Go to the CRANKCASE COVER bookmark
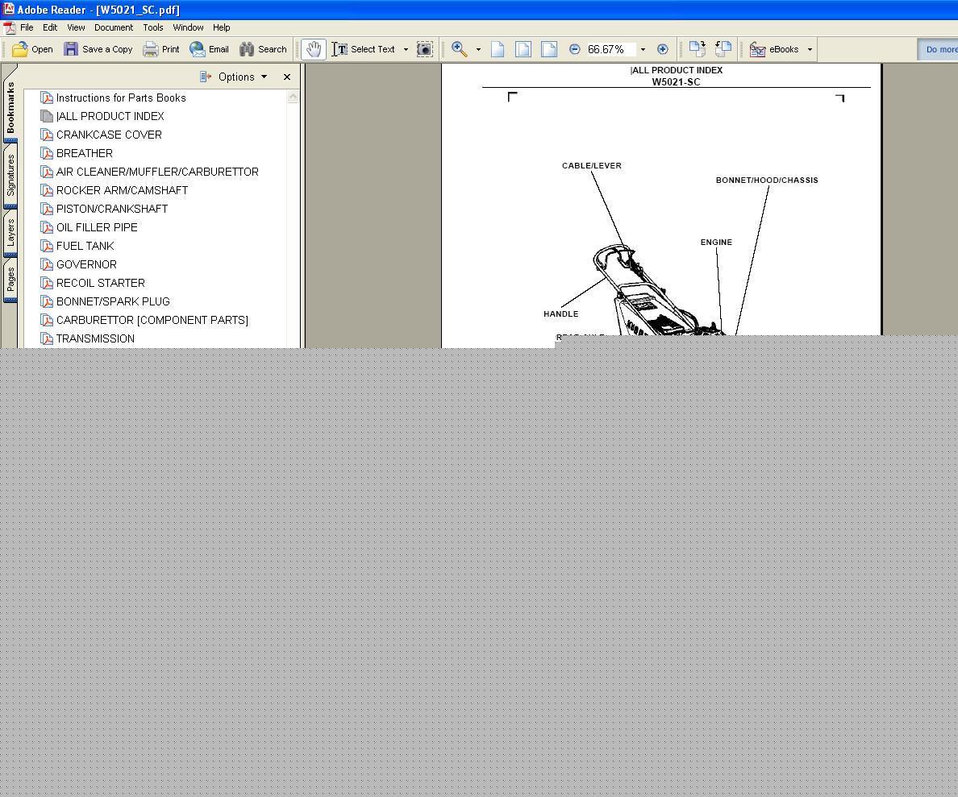Image resolution: width=958 pixels, height=797 pixels. [x=109, y=135]
